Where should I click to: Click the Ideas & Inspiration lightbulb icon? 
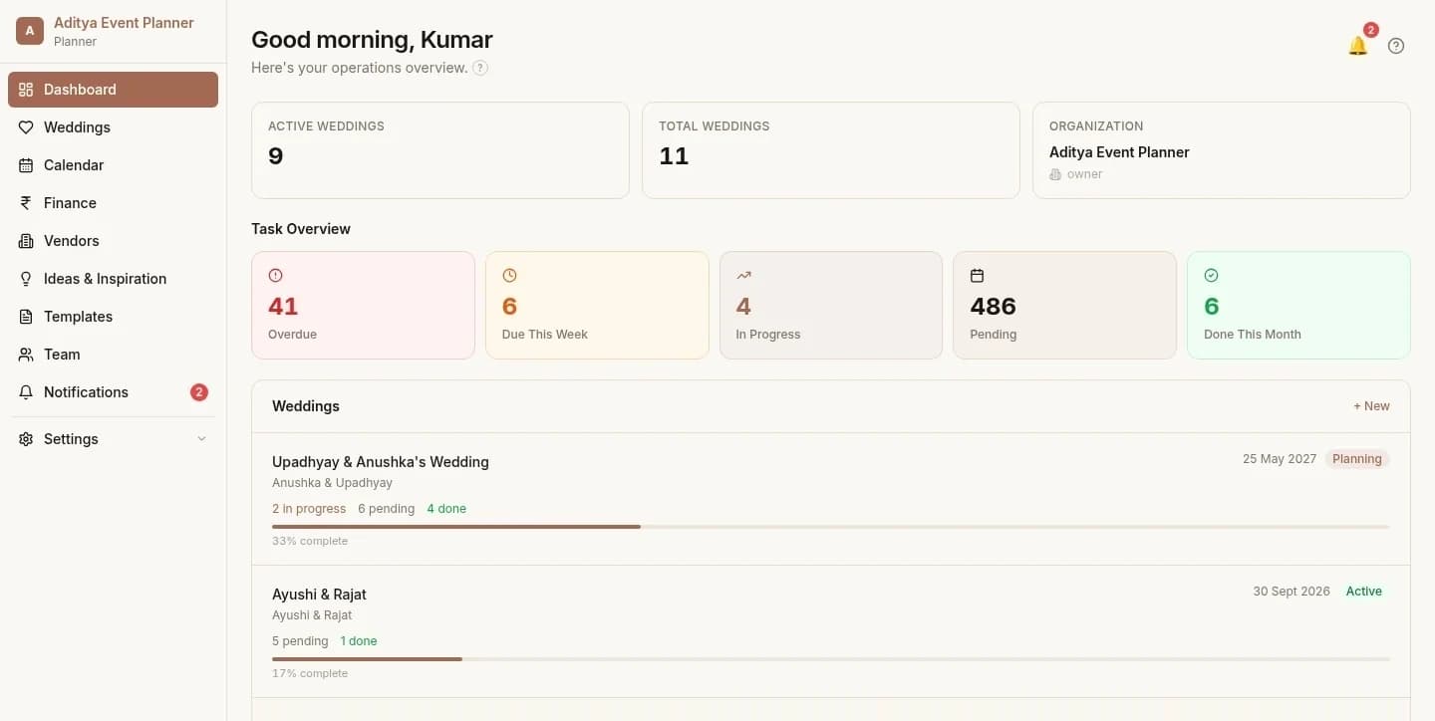26,279
